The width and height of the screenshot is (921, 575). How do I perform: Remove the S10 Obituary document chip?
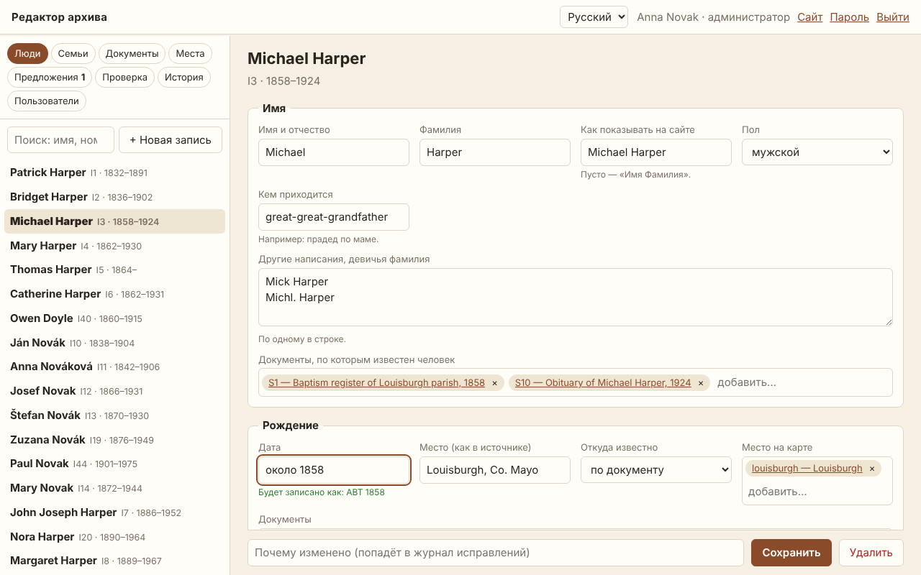coord(701,383)
